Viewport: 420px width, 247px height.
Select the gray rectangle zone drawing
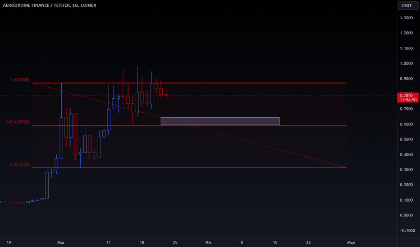(220, 121)
